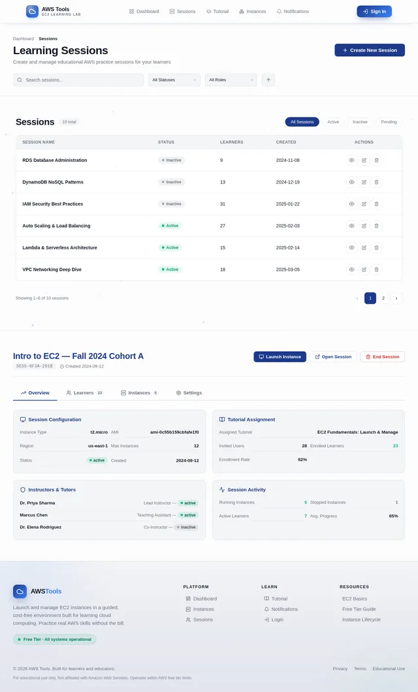This screenshot has width=418, height=692.
Task: Delete the IAM Security Best Practices session
Action: pyautogui.click(x=376, y=204)
